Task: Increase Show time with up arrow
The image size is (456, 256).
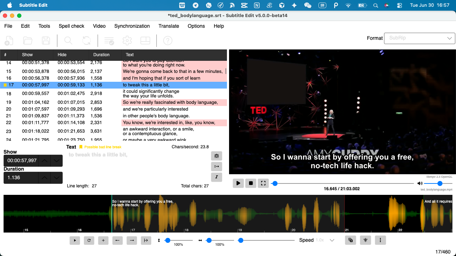Action: [45, 161]
